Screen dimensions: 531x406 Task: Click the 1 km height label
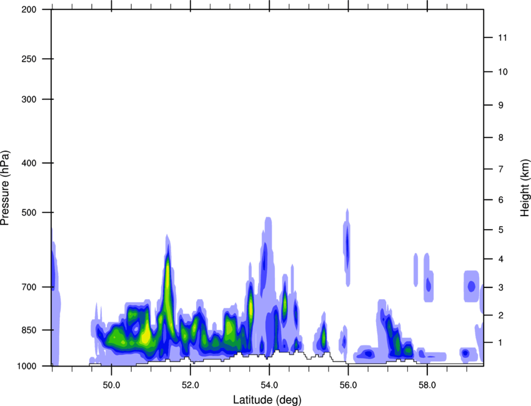500,343
